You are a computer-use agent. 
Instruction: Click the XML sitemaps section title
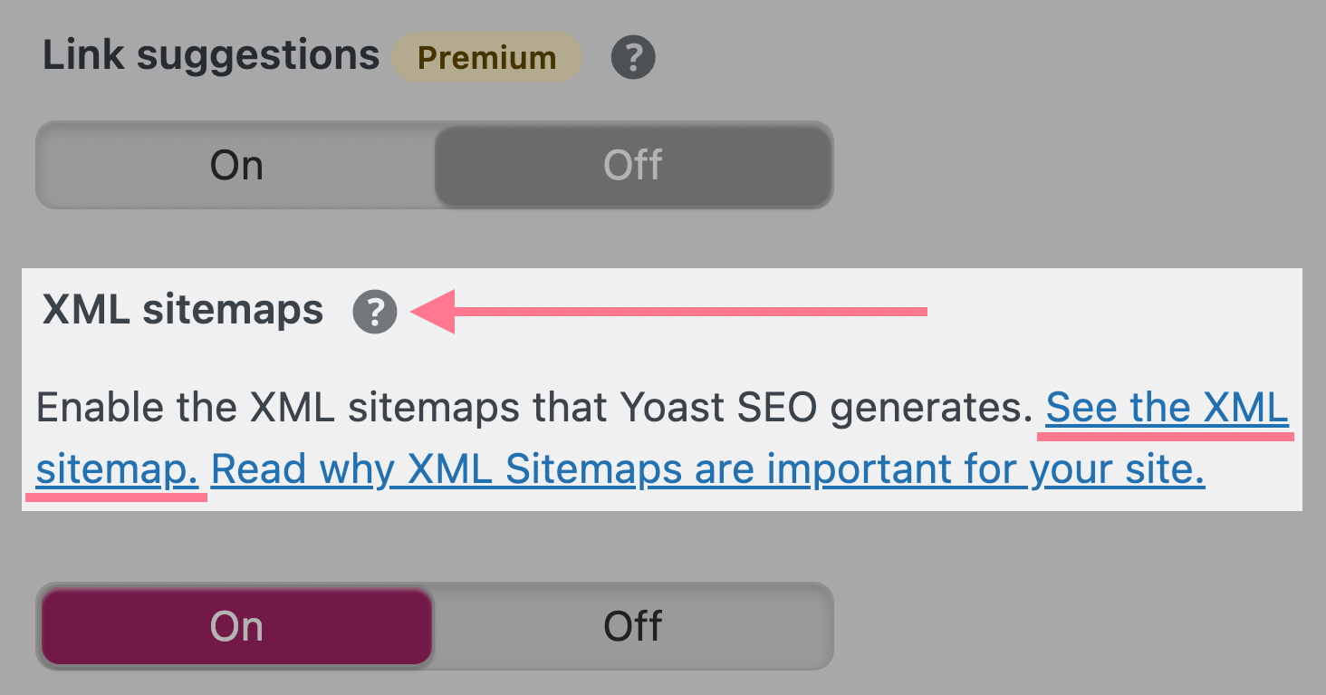click(x=181, y=310)
